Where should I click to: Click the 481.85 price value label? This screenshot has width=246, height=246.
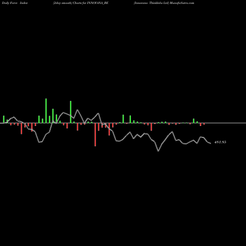point(220,142)
